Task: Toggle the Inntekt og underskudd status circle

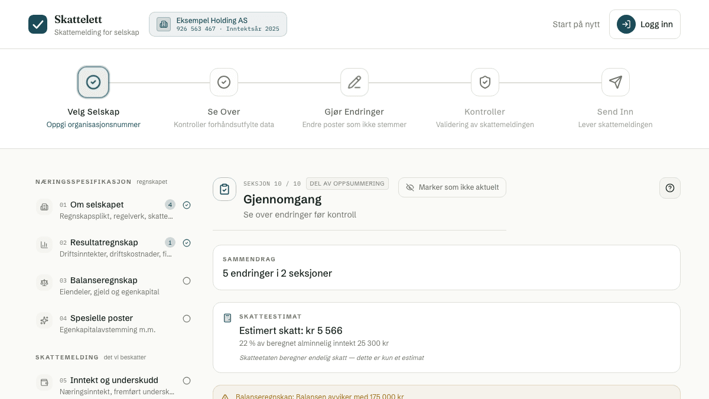Action: [187, 381]
